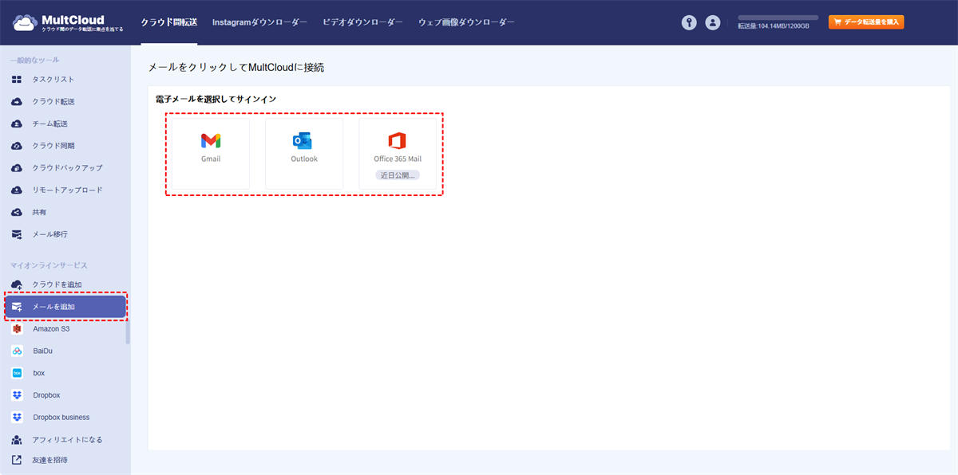Click the Amazon S3 label
The height and width of the screenshot is (475, 958).
point(51,328)
